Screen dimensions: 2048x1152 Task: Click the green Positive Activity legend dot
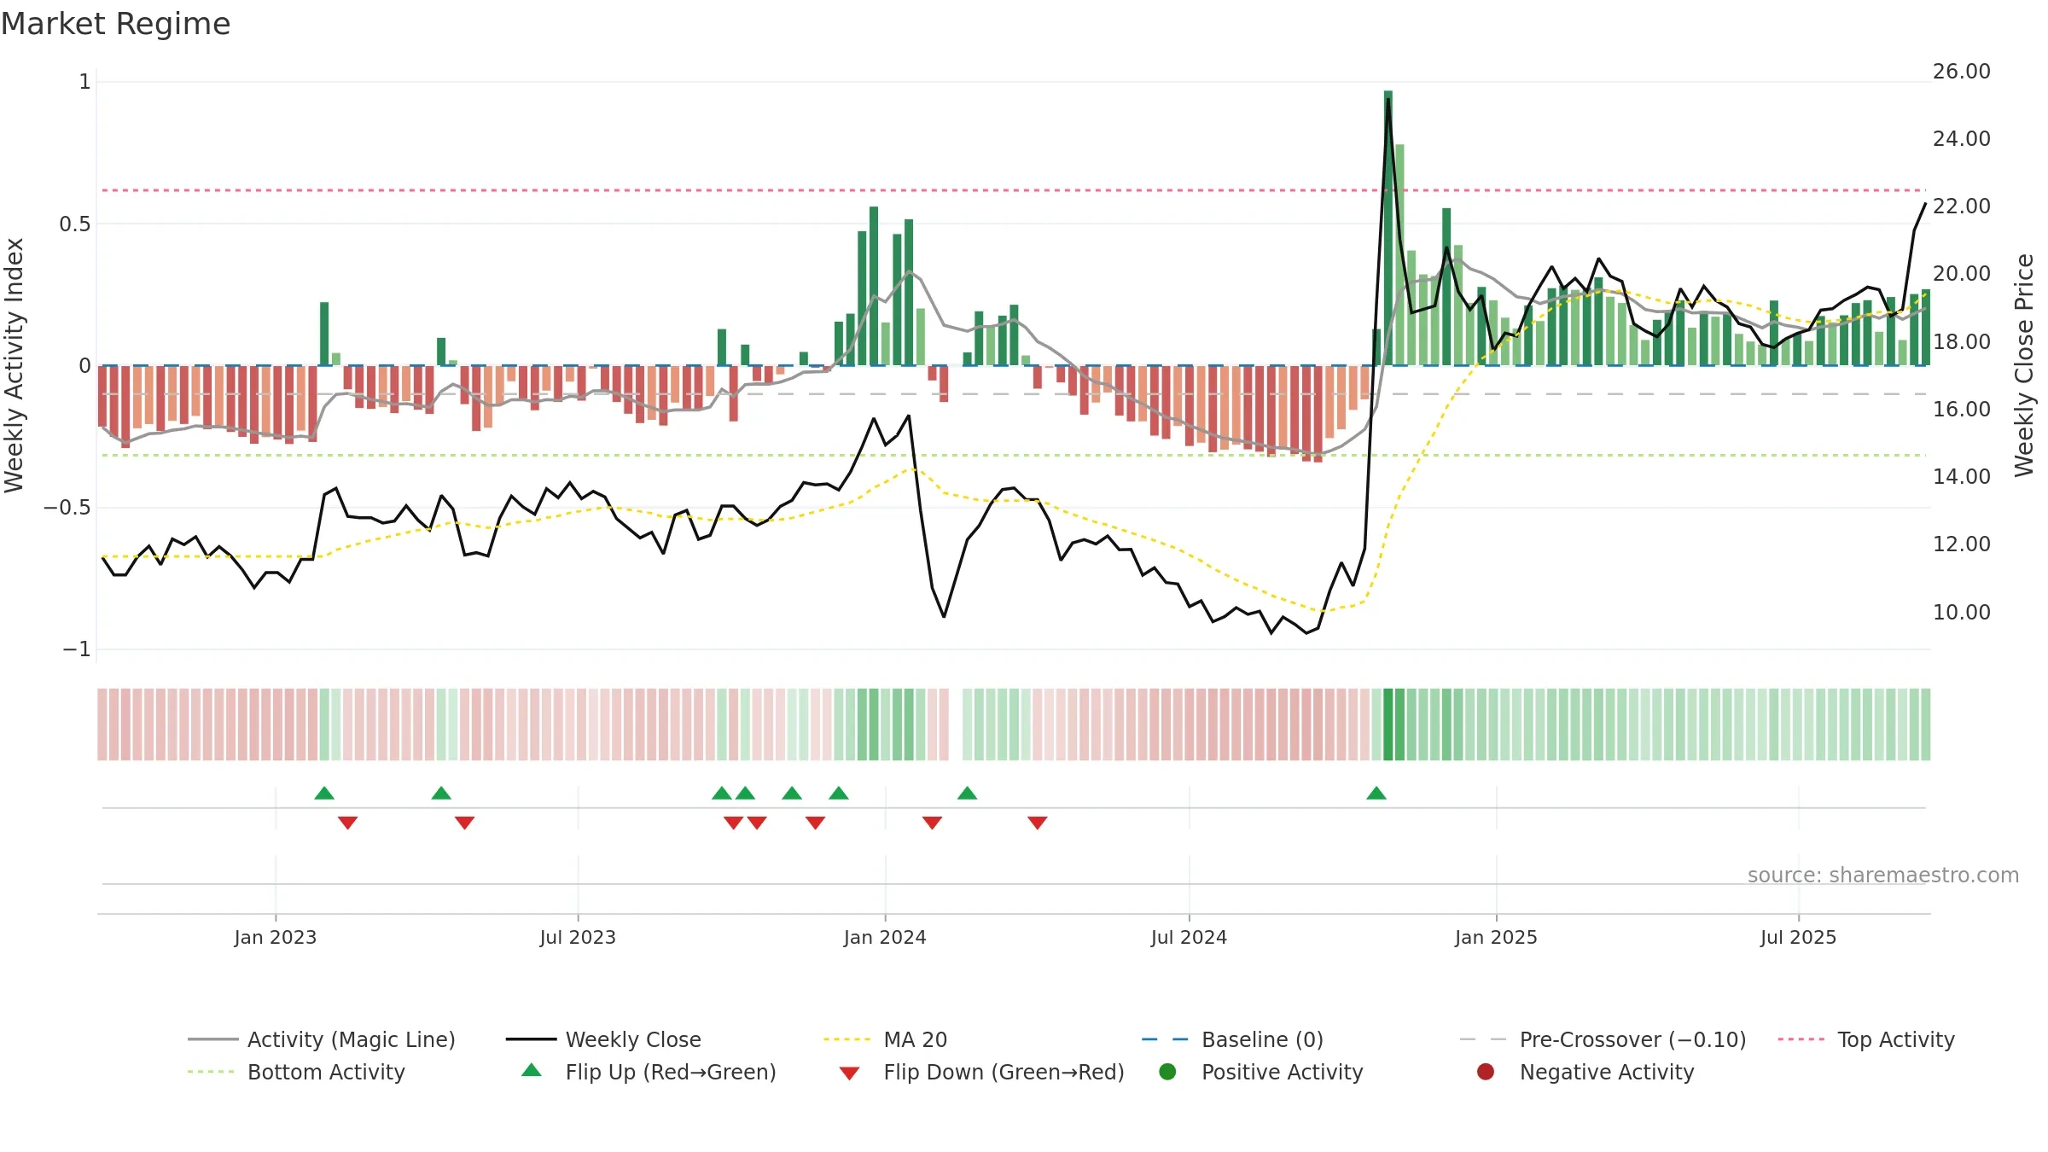(1167, 1072)
